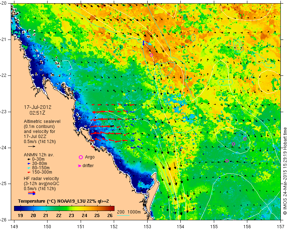Click '0.5m/s (1kt 12h)' under HF radar velocity
This screenshot has width=288, height=230.
tap(40, 189)
